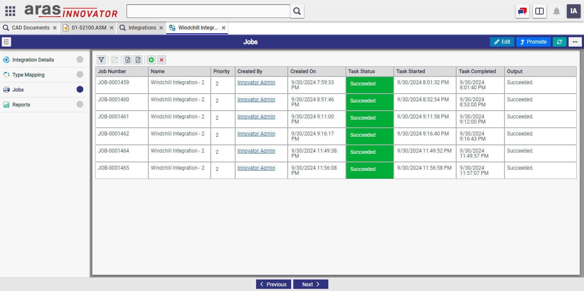Open the more options ellipsis menu
The height and width of the screenshot is (291, 584).
575,42
